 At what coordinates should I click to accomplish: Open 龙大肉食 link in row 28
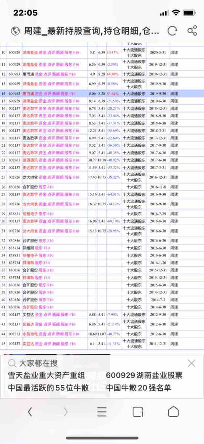[30, 204]
